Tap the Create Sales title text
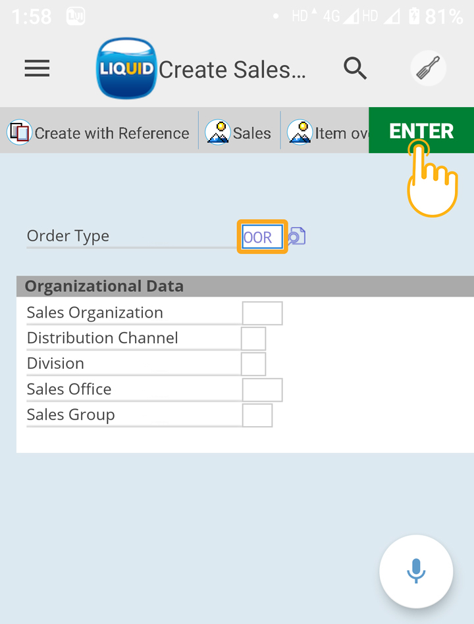 [x=232, y=70]
